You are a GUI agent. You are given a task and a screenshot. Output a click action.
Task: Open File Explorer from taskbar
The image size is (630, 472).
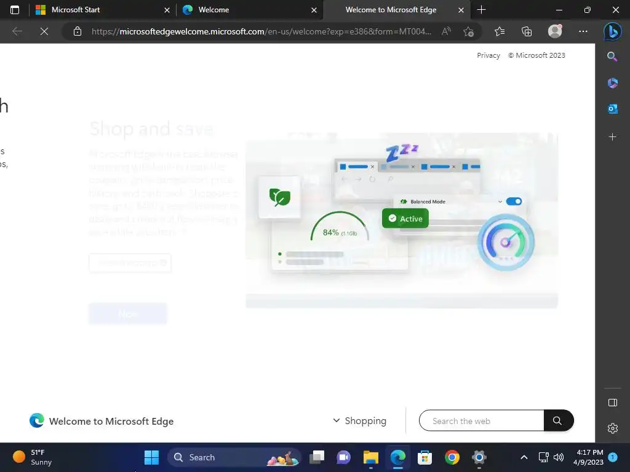(x=371, y=457)
